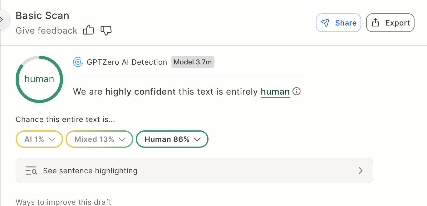Click the info icon beside human verdict
The height and width of the screenshot is (206, 427).
(297, 91)
